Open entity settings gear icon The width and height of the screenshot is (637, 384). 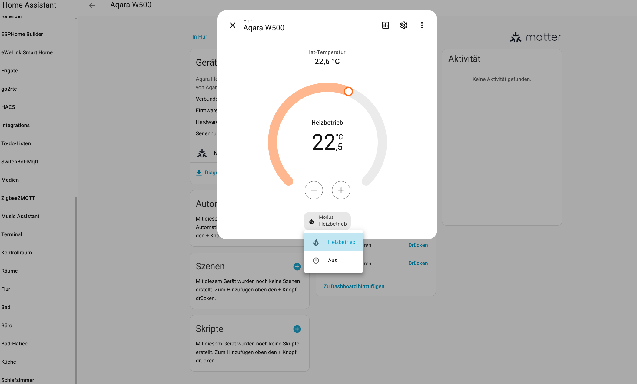[x=403, y=25]
